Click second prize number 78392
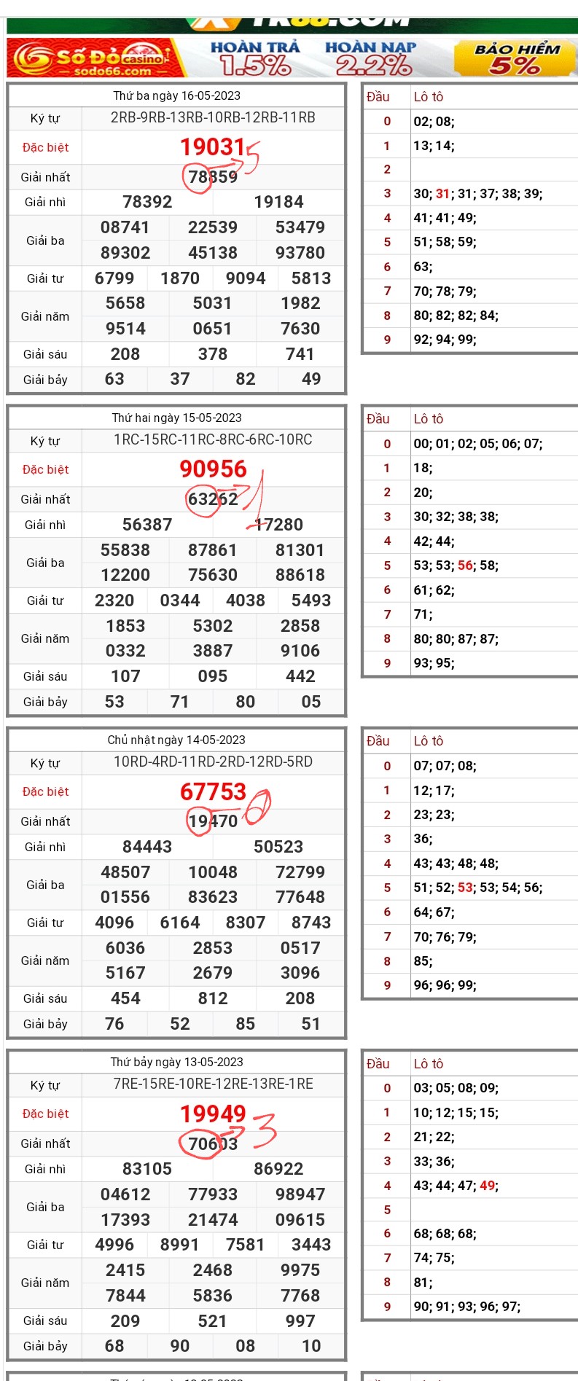Screen dimensions: 578x1381 (x=147, y=202)
